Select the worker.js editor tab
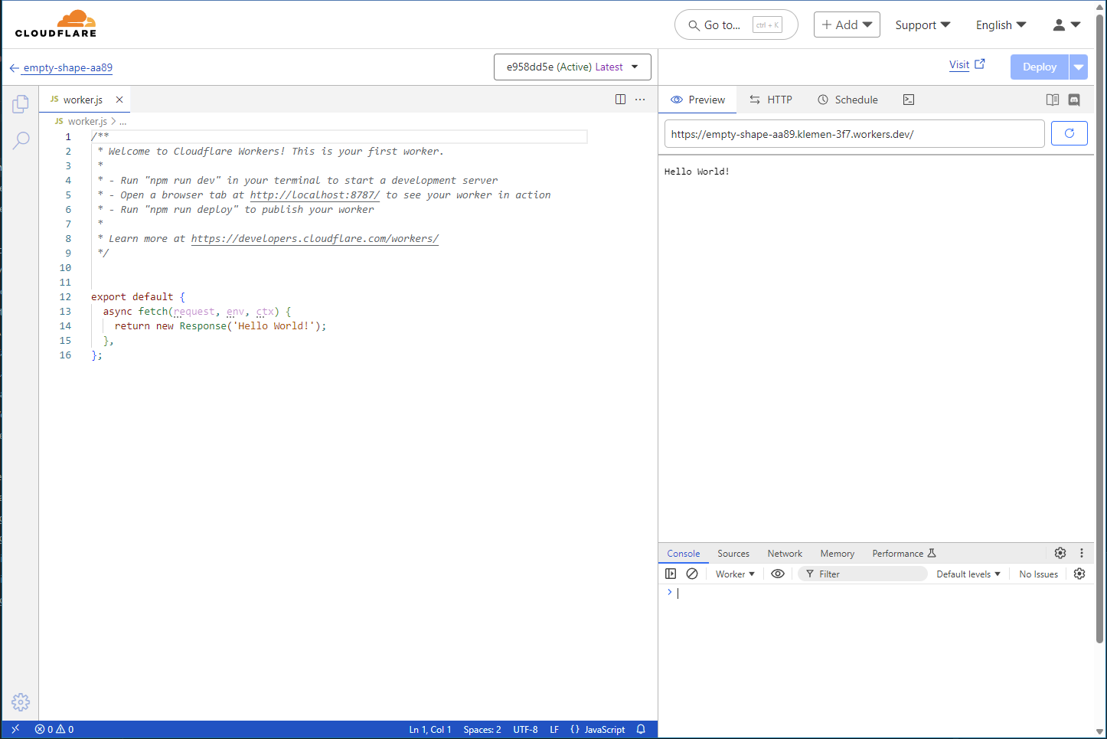The image size is (1107, 739). pos(83,100)
